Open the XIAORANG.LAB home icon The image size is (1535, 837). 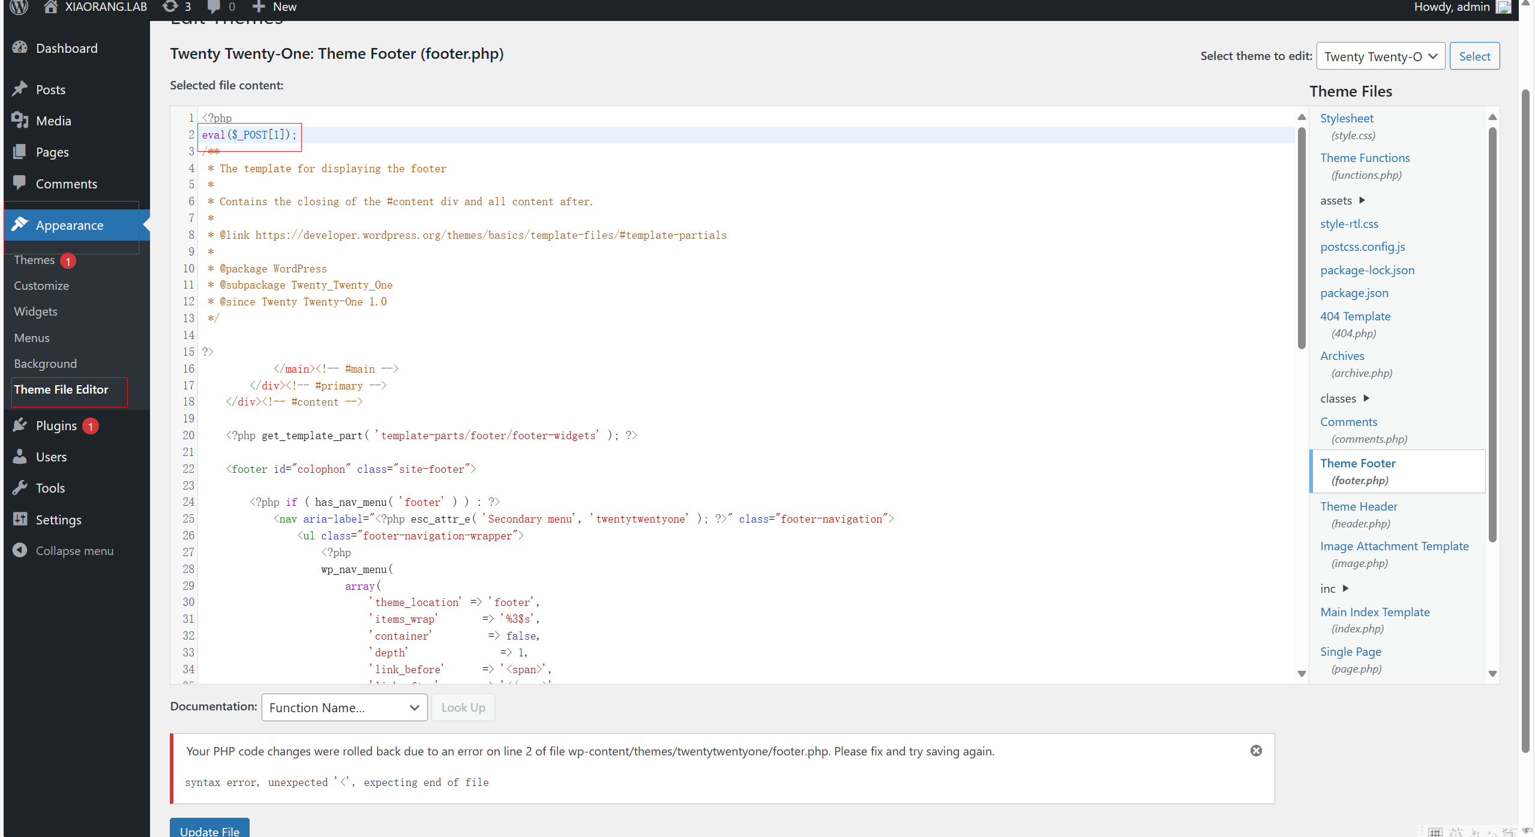point(51,7)
